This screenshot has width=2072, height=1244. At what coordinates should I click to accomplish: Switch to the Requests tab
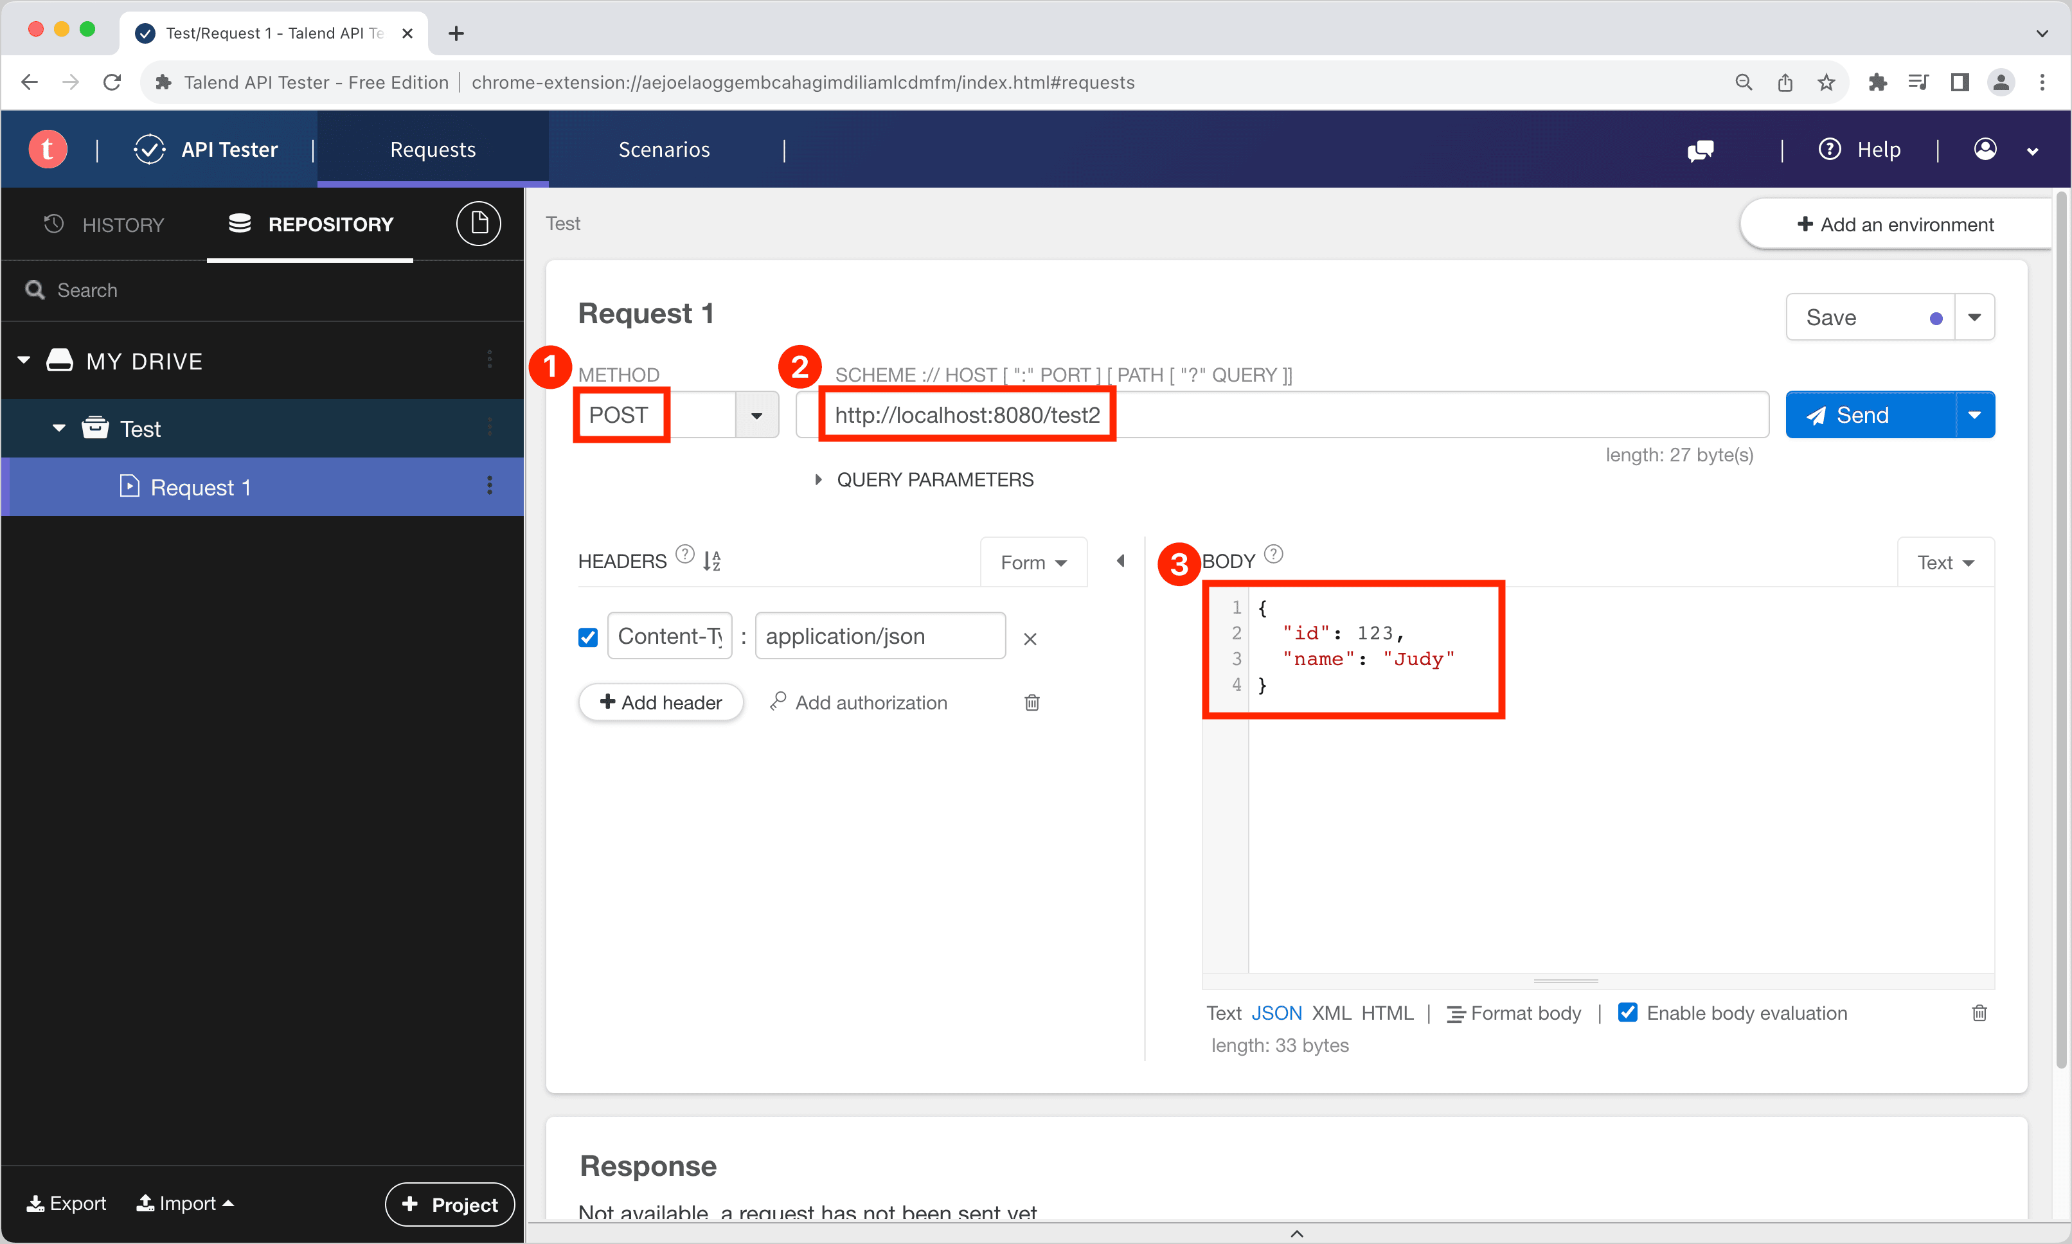tap(433, 149)
